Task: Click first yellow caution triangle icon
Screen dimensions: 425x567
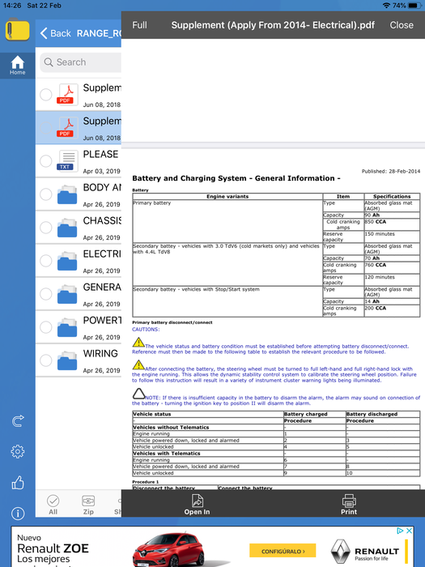Action: point(138,342)
